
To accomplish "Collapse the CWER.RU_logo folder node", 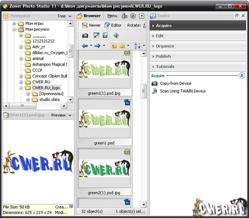I will point(21,88).
